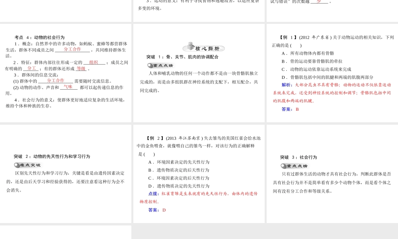The width and height of the screenshot is (398, 239).
Task: Click the red blank answer 分工 after 有明确的
Action: tap(31, 69)
